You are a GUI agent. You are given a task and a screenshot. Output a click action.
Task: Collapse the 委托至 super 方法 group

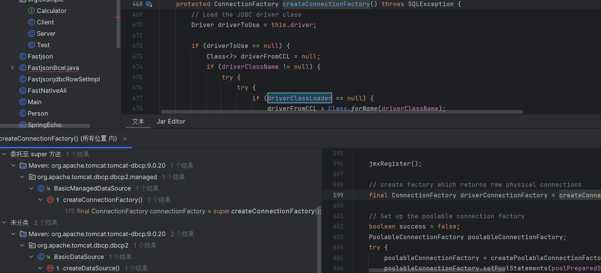4,154
